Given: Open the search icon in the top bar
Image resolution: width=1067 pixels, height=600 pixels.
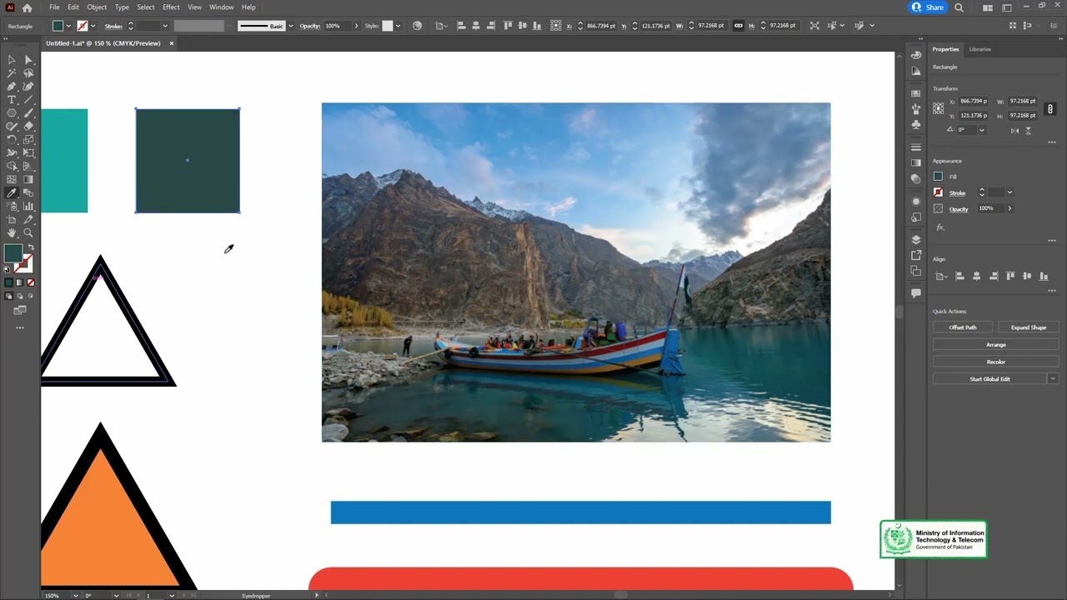Looking at the screenshot, I should pyautogui.click(x=959, y=7).
